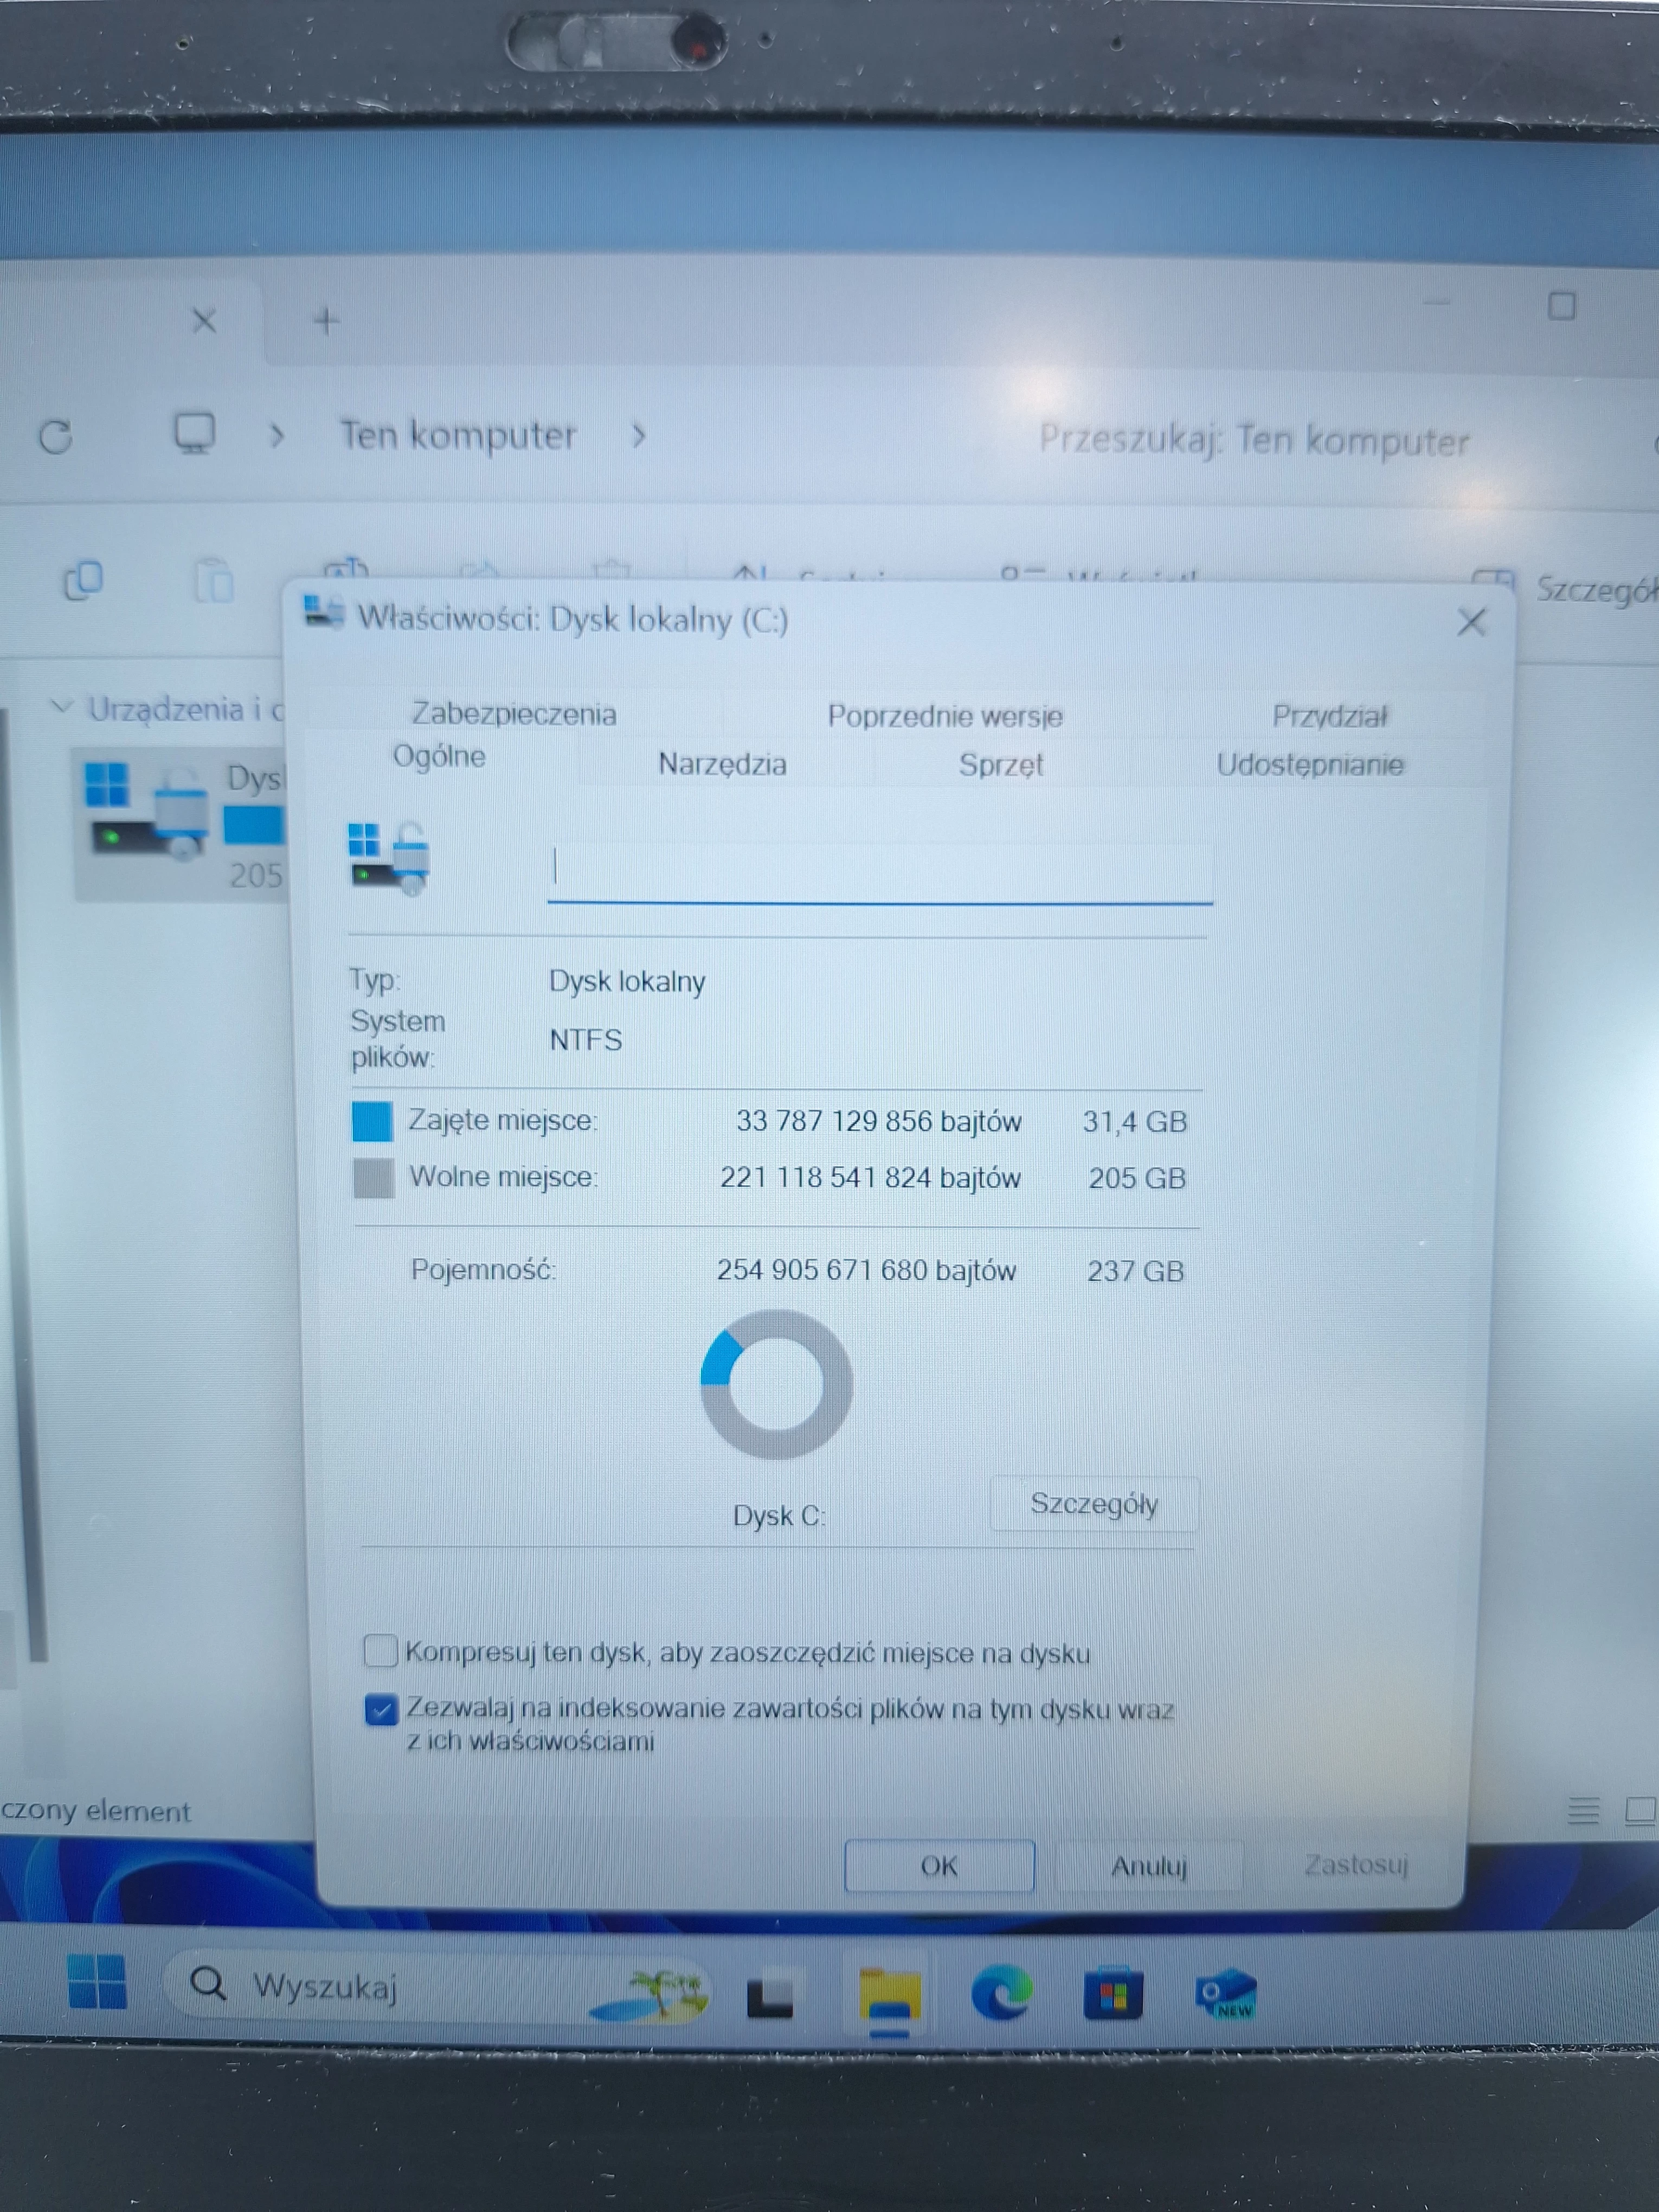This screenshot has width=1659, height=2212.
Task: Open the Udostępnianie tab
Action: pyautogui.click(x=1310, y=765)
